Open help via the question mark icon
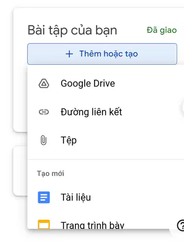Screen dimensions: 184x241 [180, 225]
